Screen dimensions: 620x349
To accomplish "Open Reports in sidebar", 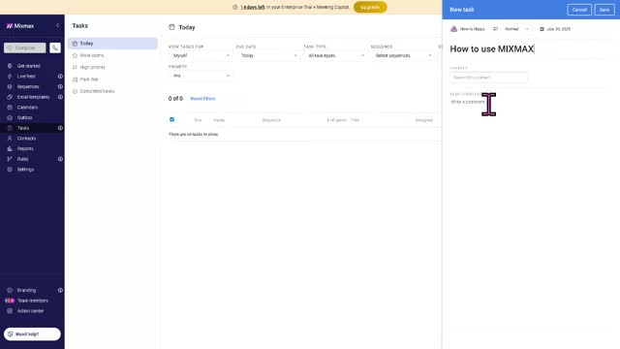I will pos(25,148).
